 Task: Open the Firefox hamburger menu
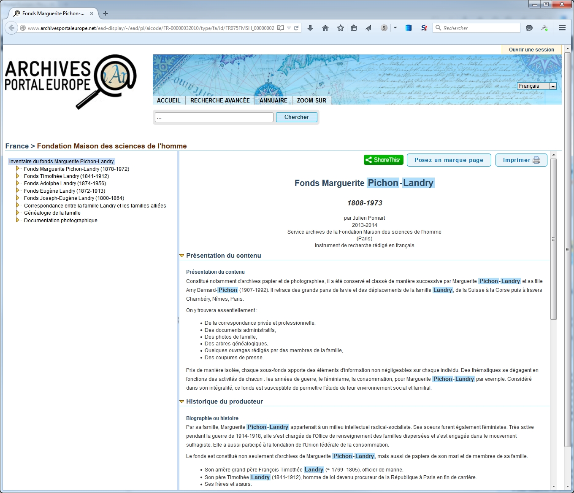tap(562, 28)
